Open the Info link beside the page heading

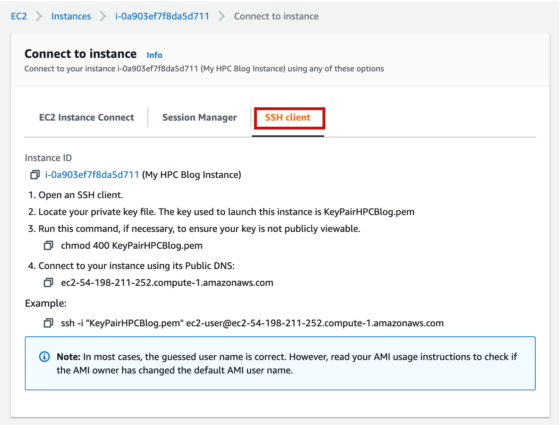pos(154,55)
